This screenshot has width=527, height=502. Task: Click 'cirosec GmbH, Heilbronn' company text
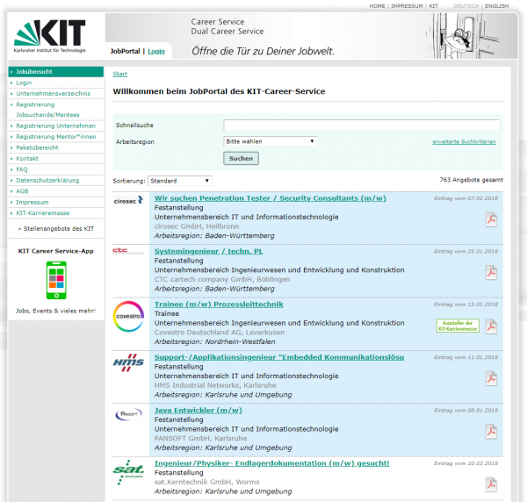197,226
